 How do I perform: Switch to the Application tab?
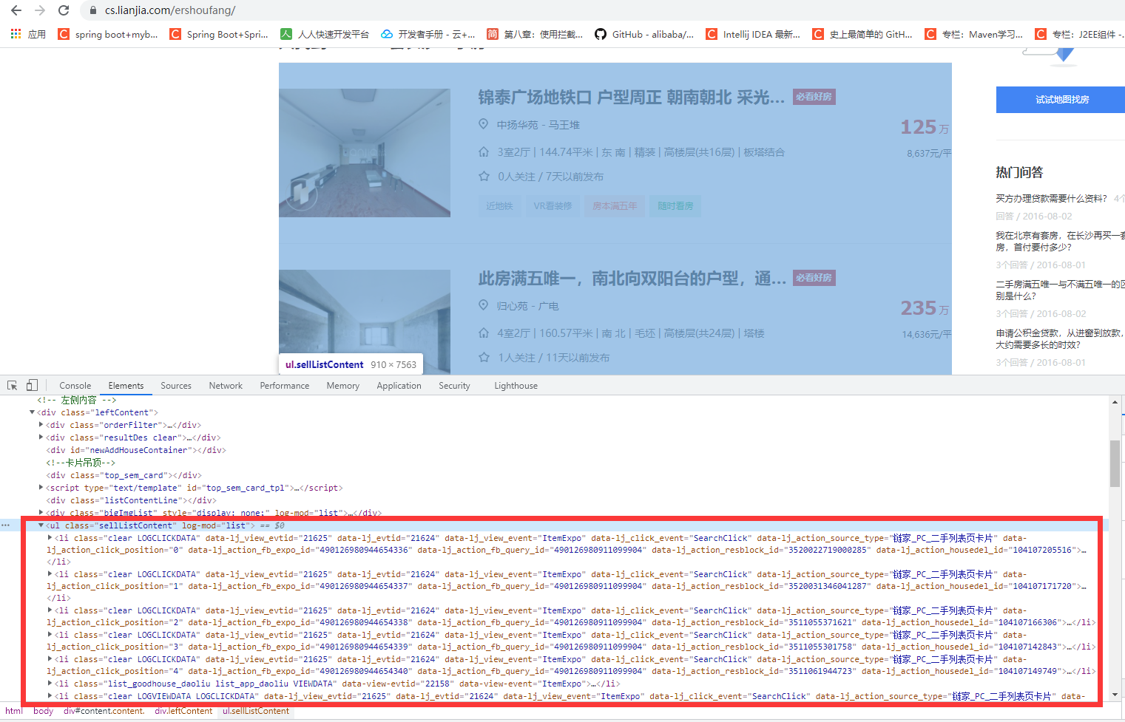tap(399, 386)
